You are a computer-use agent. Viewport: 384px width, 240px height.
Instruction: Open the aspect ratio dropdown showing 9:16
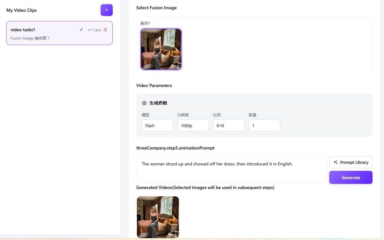coord(229,126)
